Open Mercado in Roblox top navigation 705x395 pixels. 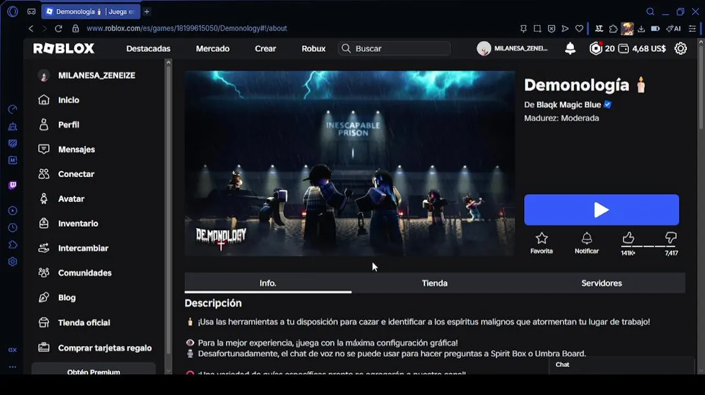pyautogui.click(x=212, y=48)
